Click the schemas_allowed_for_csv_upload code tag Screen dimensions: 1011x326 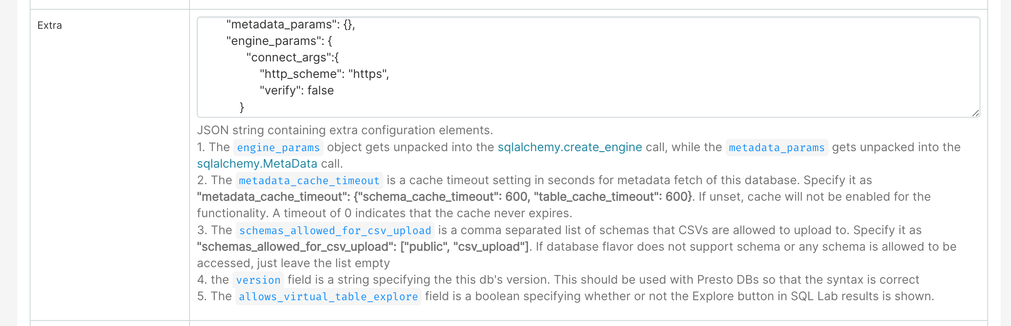tap(335, 231)
